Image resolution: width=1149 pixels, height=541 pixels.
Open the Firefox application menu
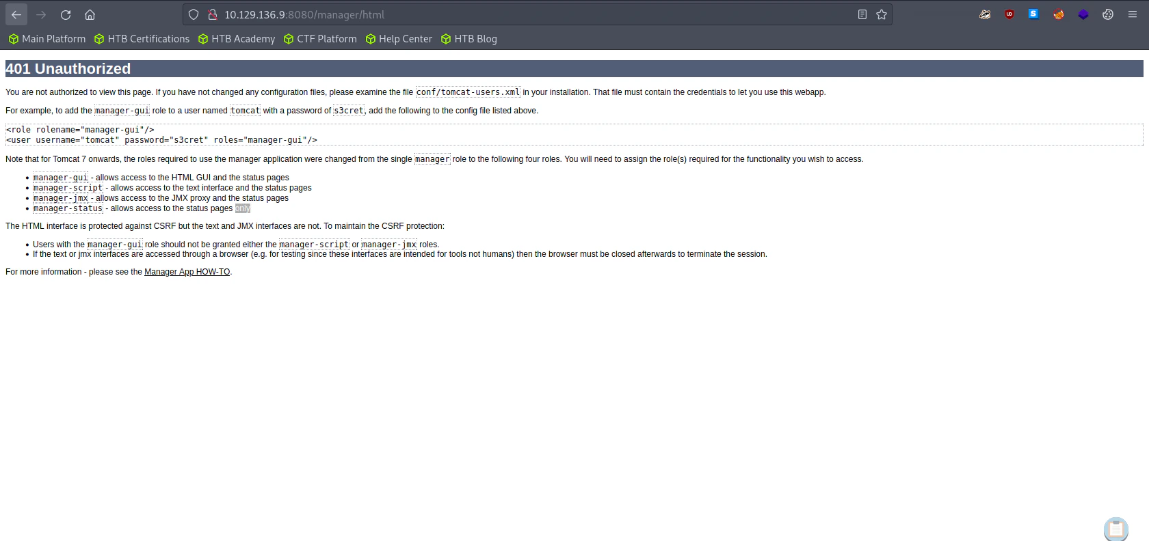pos(1133,14)
